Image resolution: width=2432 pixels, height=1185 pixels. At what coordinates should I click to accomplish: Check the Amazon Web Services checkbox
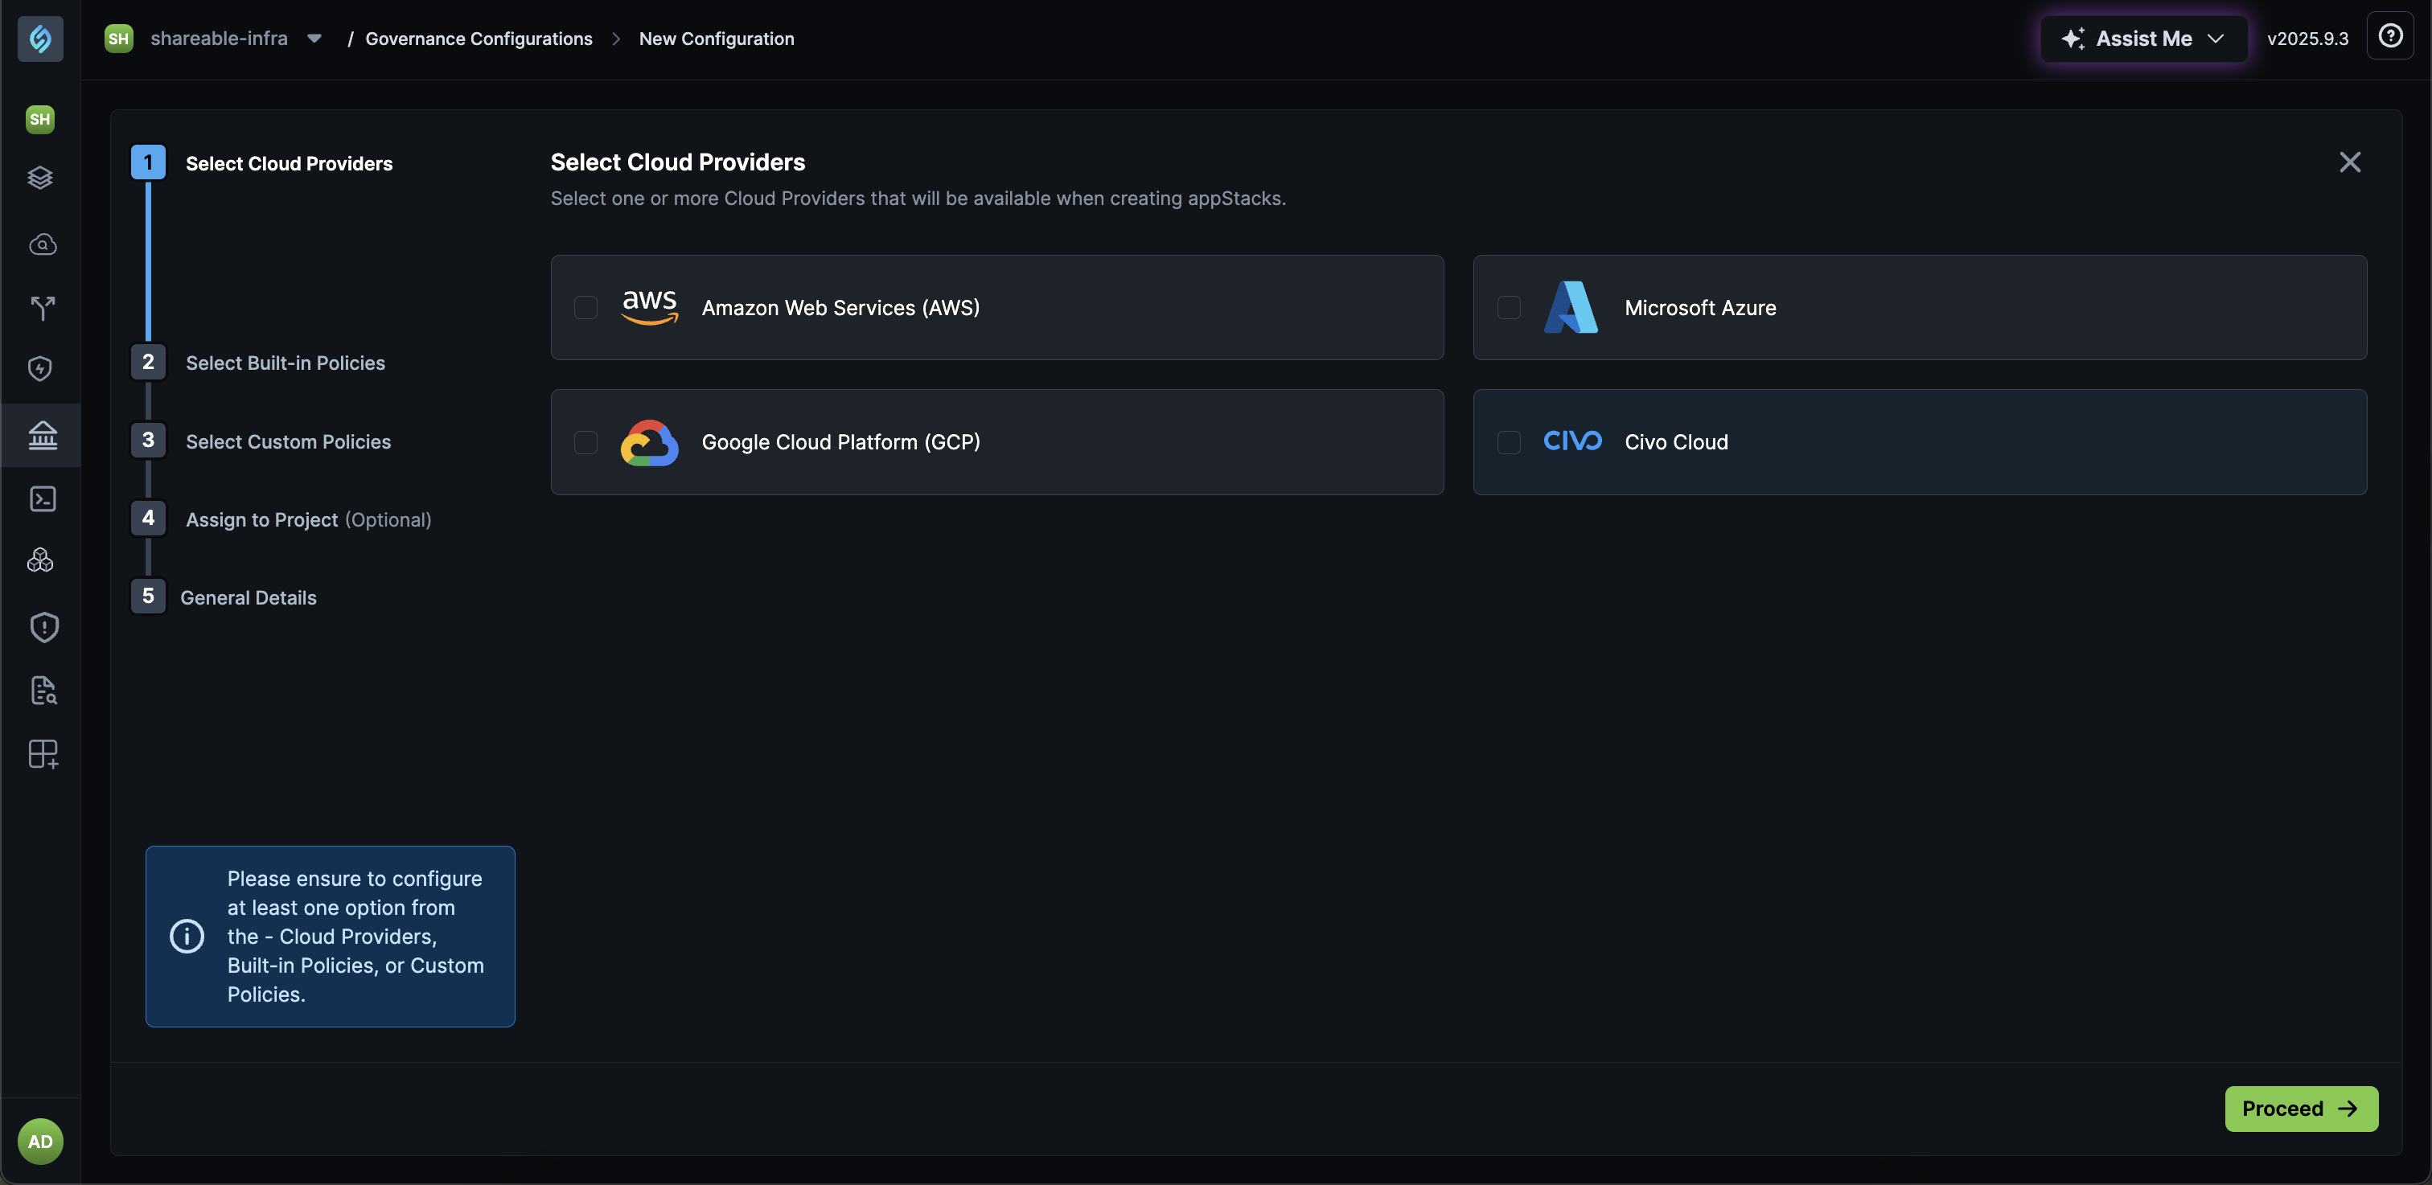click(585, 308)
